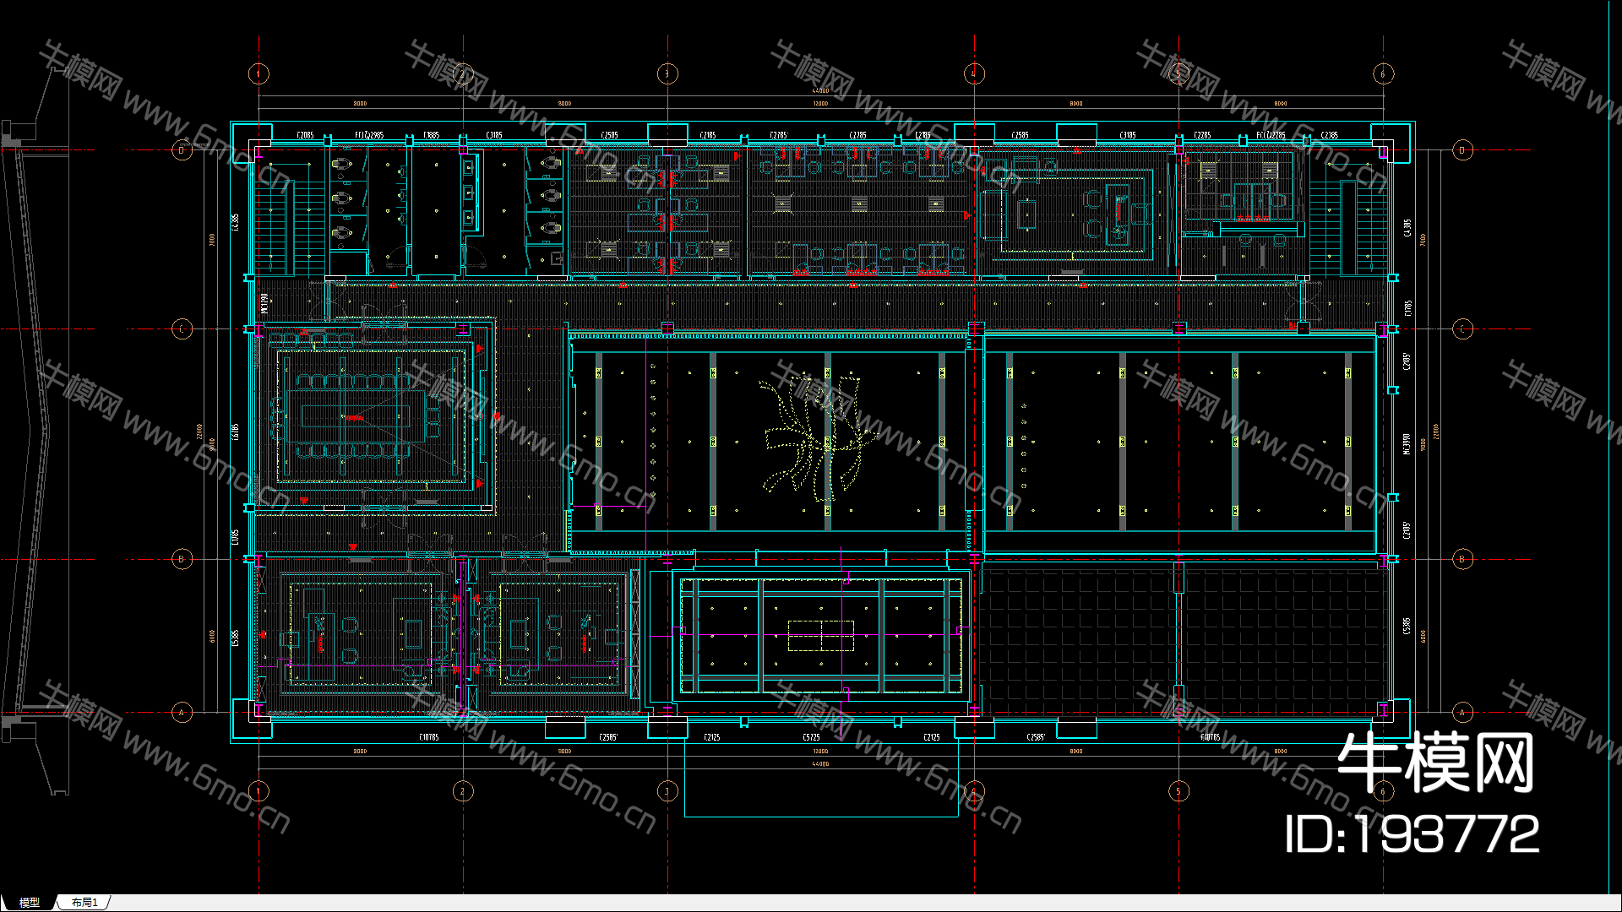Image resolution: width=1622 pixels, height=912 pixels.
Task: Select the C5725 window label at bottom
Action: [811, 737]
